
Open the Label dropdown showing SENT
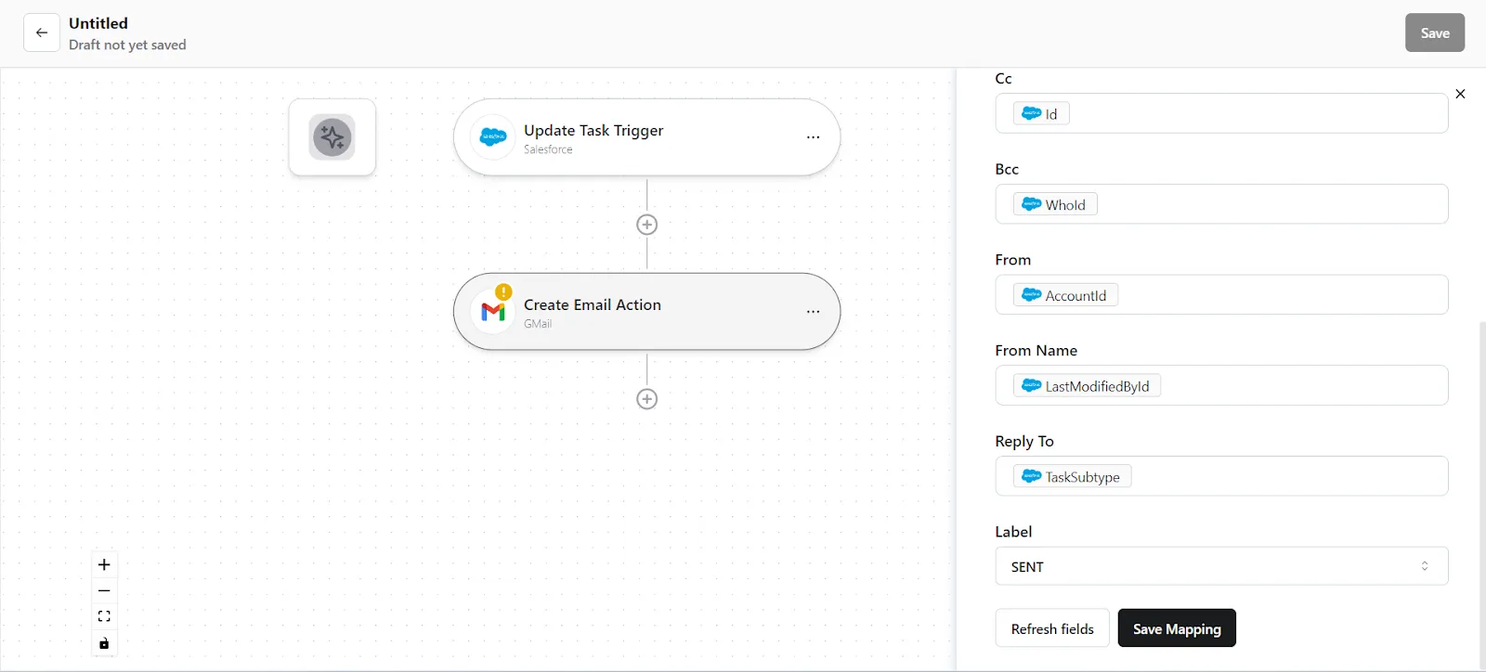point(1221,566)
